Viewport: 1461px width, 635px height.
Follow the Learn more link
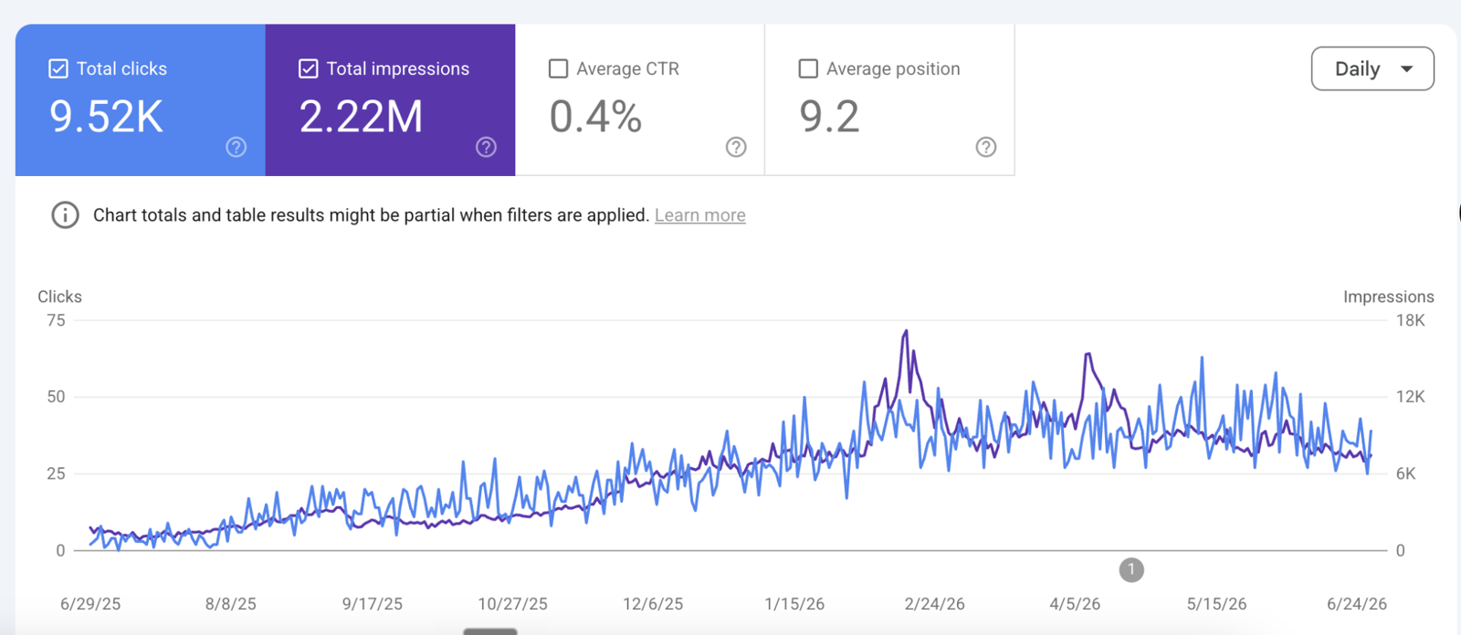coord(700,215)
